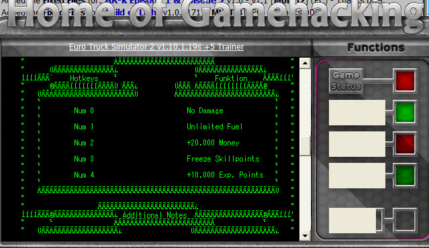Click the 'Num 3' hotkey text
The image size is (429, 248).
pyautogui.click(x=84, y=159)
